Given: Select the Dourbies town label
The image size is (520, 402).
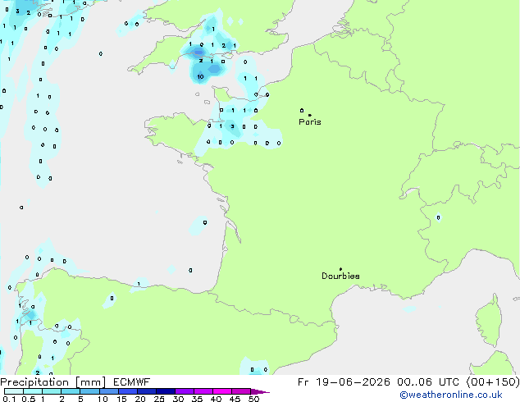Looking at the screenshot, I should (340, 276).
